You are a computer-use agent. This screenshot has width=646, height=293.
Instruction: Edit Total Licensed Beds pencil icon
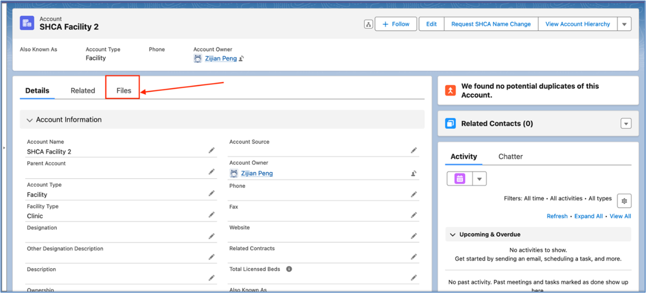point(414,278)
